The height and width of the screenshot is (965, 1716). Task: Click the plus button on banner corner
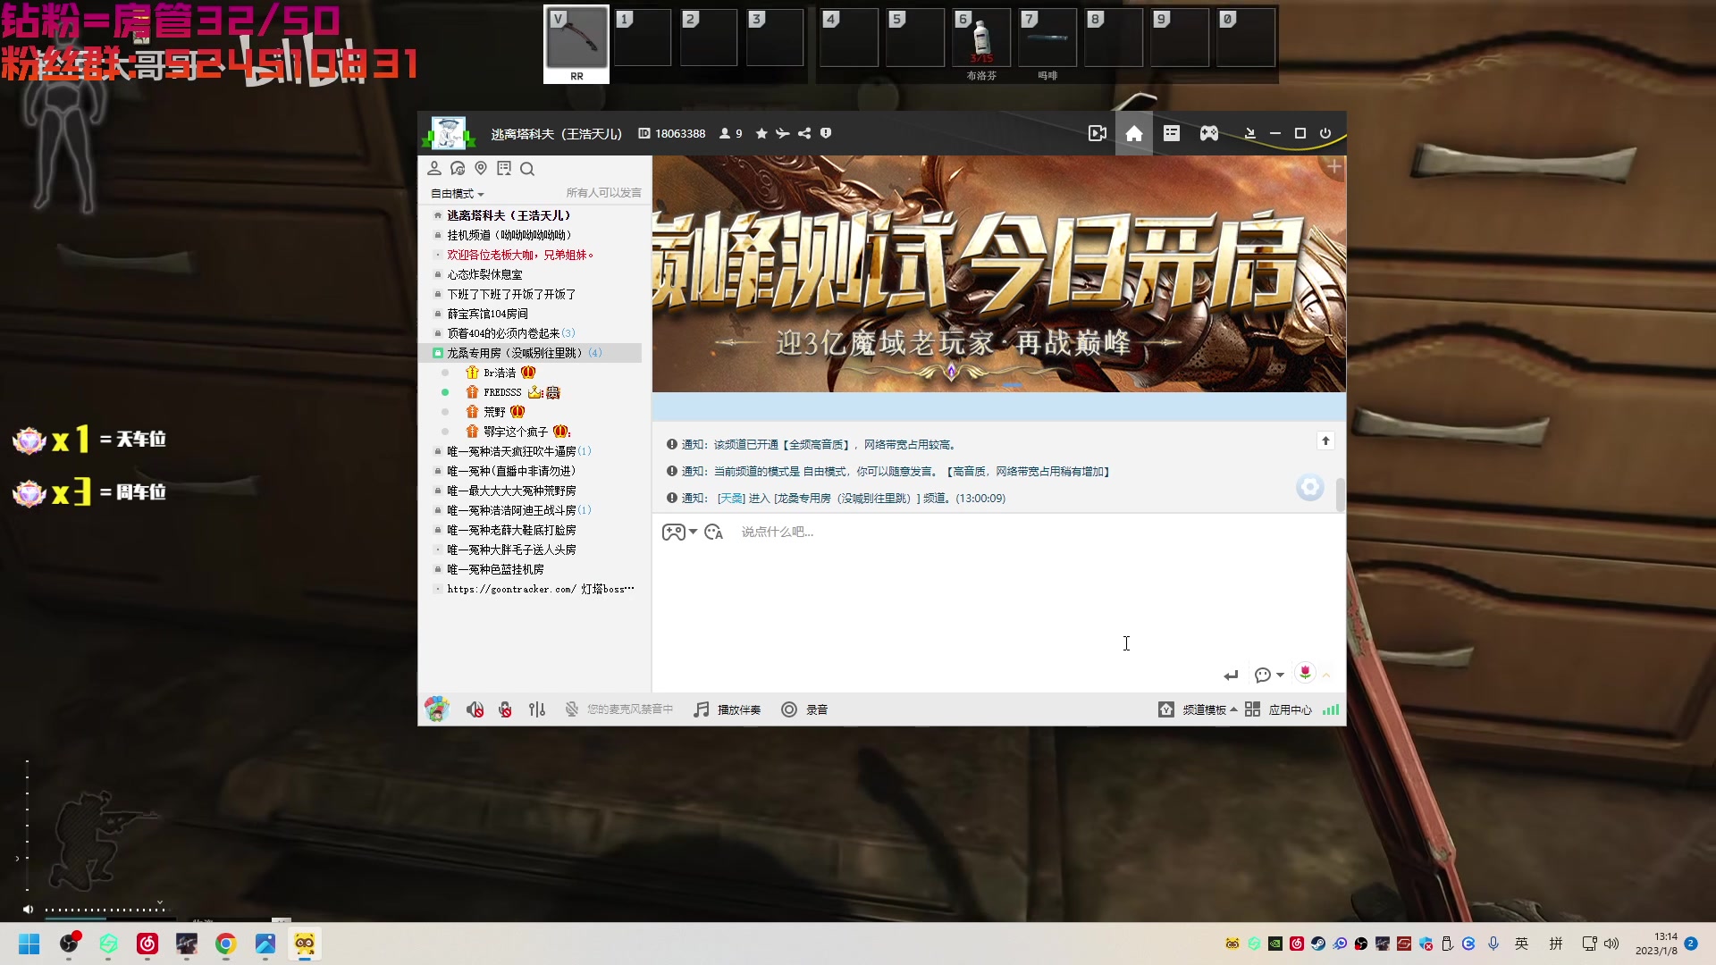pos(1333,167)
